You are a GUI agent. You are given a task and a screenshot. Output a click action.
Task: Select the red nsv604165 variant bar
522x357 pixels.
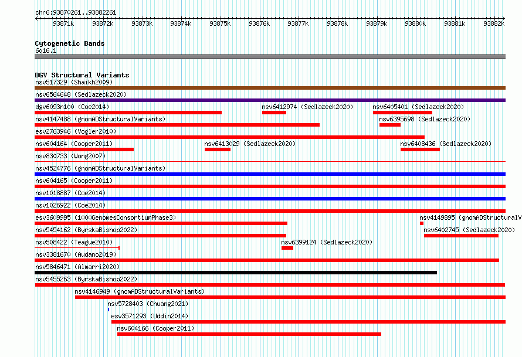pyautogui.click(x=270, y=186)
